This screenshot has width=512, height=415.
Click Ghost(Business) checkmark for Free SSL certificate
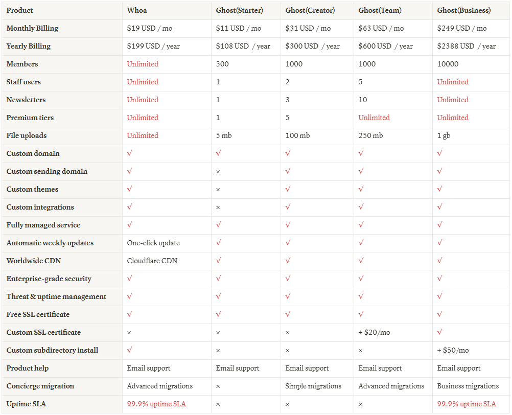[439, 314]
